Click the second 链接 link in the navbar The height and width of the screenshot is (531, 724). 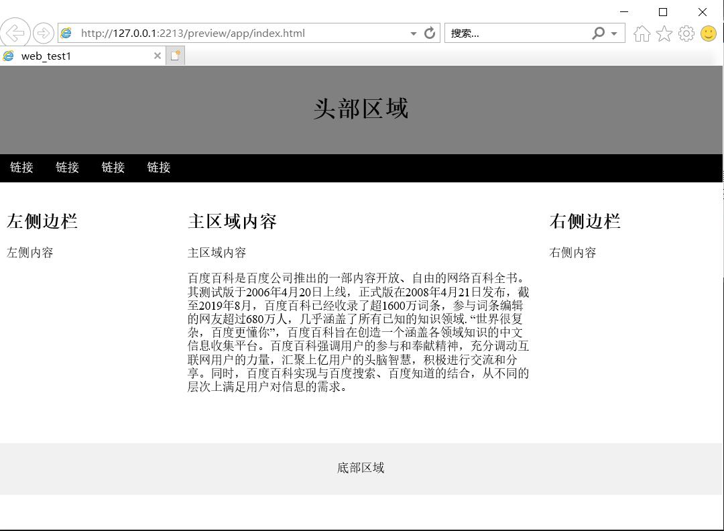(66, 168)
